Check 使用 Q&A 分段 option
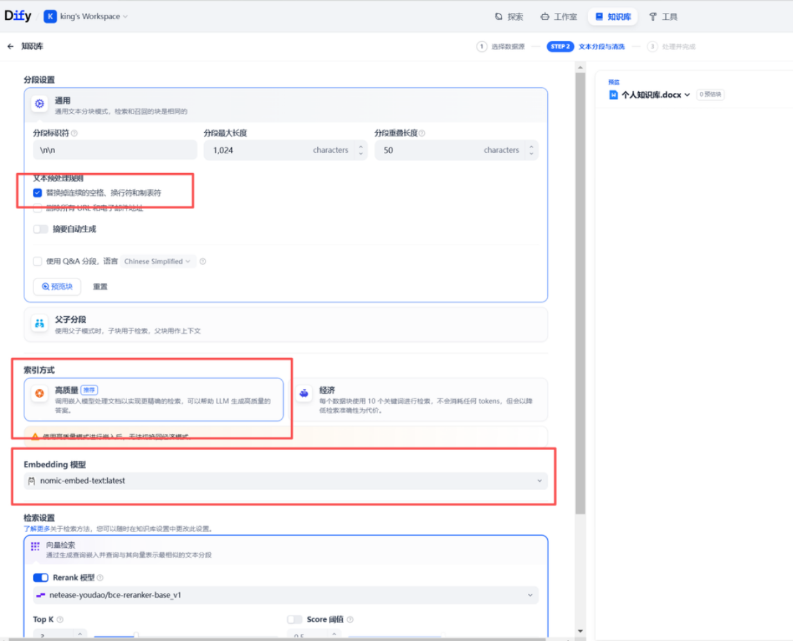 coord(37,261)
